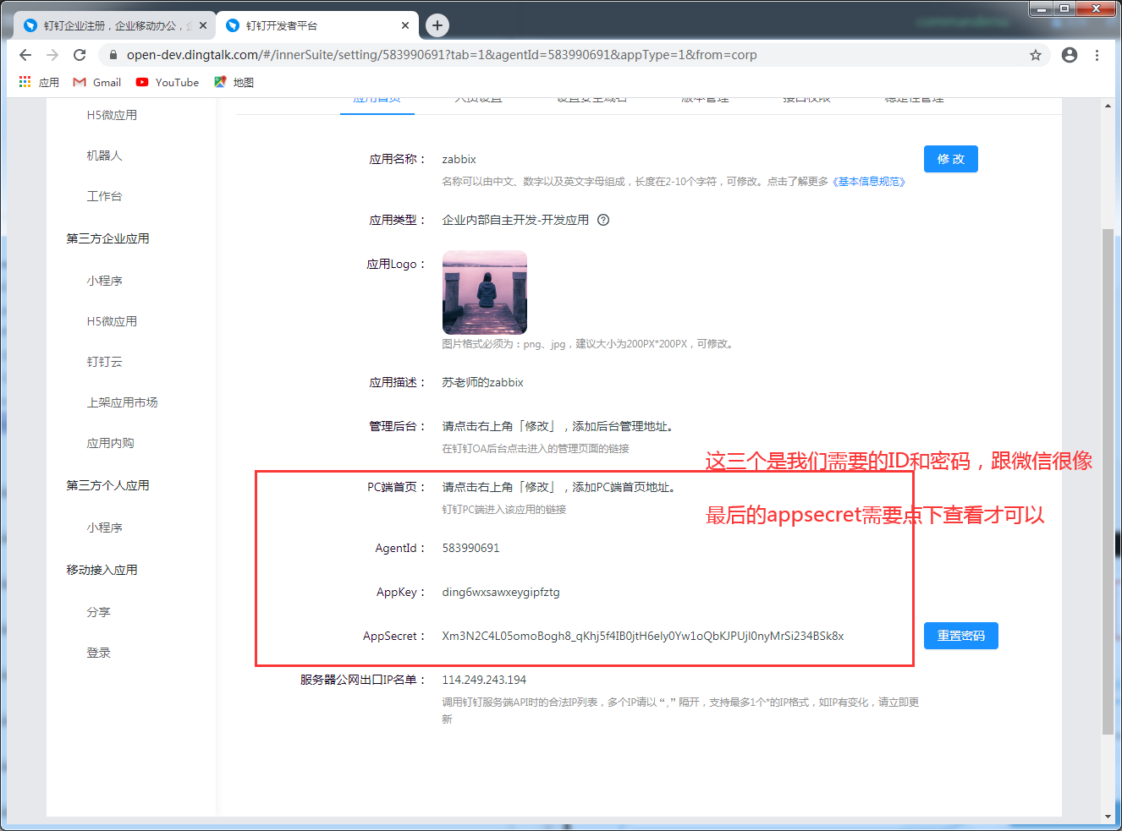This screenshot has height=831, width=1122.
Task: Click the browser forward arrow
Action: pyautogui.click(x=52, y=55)
